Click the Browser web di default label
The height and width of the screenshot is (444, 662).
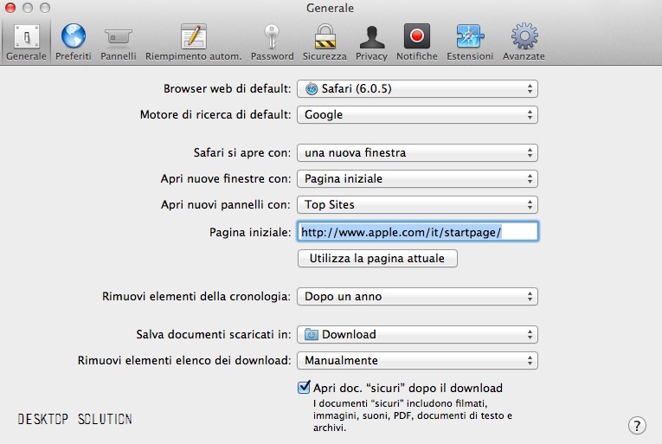(227, 89)
